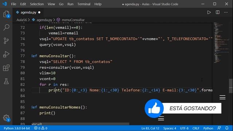This screenshot has height=131, width=233.
Task: Click 'for r in res:' line
Action: pyautogui.click(x=54, y=84)
